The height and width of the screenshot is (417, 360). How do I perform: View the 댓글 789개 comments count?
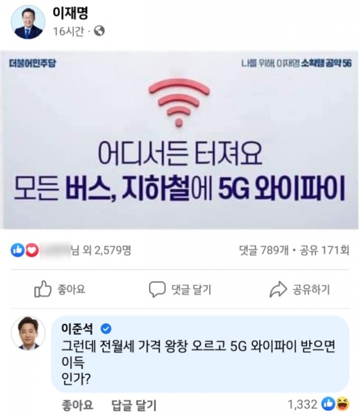(263, 250)
